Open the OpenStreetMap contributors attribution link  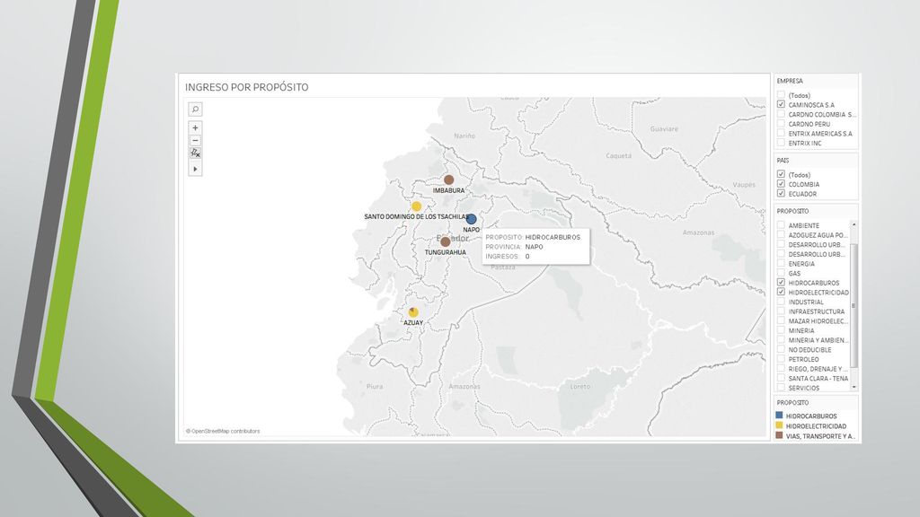pyautogui.click(x=223, y=431)
